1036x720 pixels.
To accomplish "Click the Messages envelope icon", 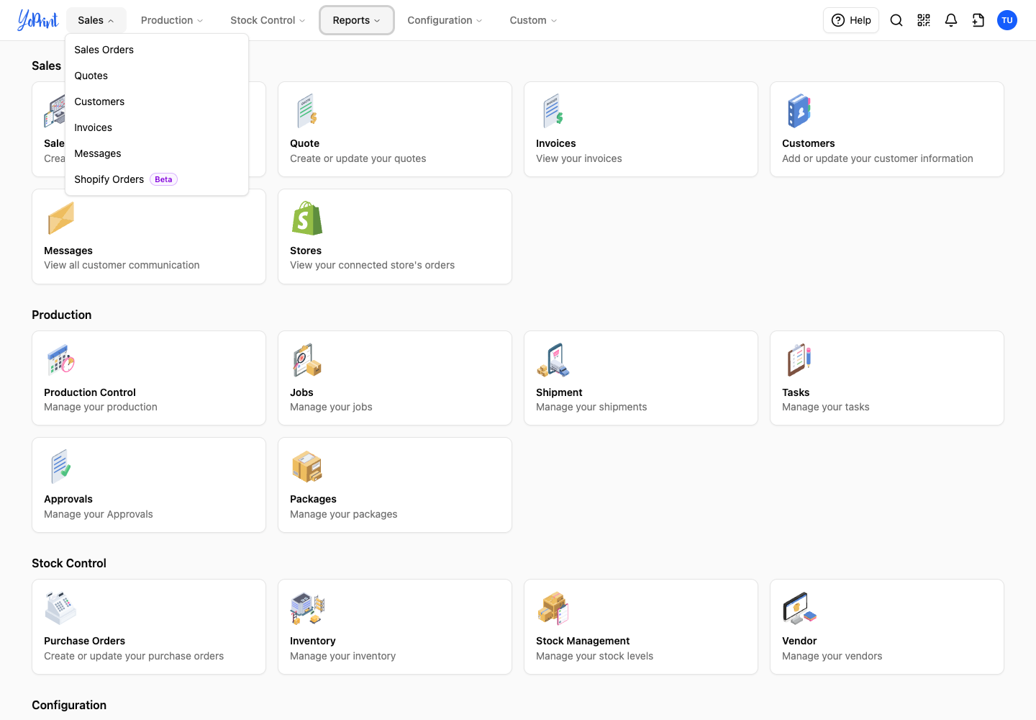I will pyautogui.click(x=61, y=218).
